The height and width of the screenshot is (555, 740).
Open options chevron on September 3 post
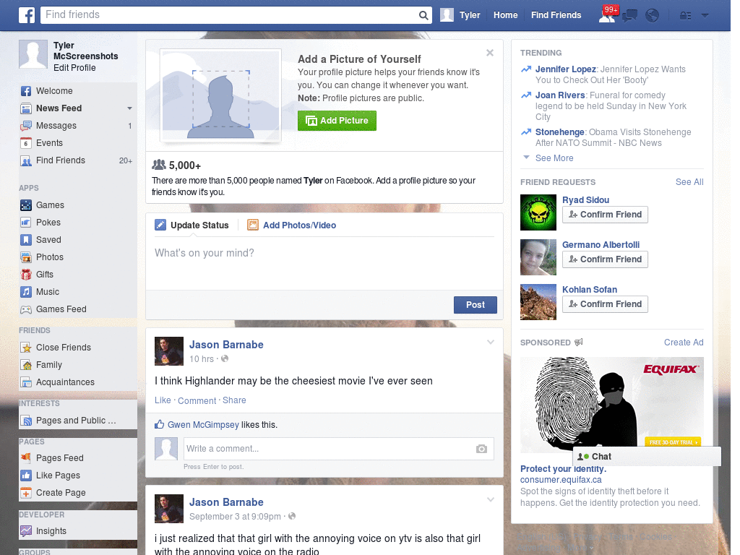pyautogui.click(x=491, y=499)
